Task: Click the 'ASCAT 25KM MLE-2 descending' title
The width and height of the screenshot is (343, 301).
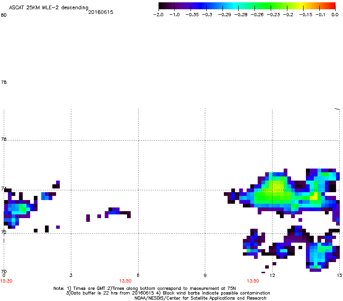Action: point(49,7)
